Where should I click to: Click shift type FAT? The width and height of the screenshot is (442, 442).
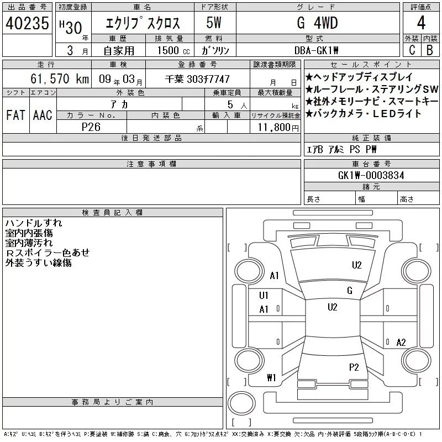point(16,115)
